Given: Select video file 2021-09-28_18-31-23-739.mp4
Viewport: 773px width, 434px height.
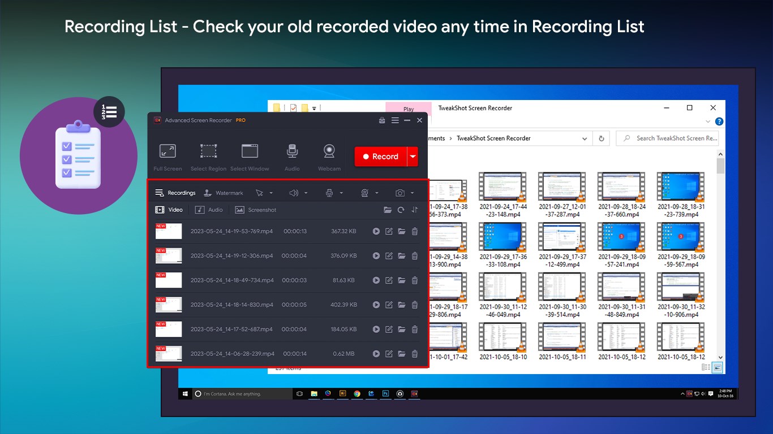Looking at the screenshot, I should [x=681, y=196].
